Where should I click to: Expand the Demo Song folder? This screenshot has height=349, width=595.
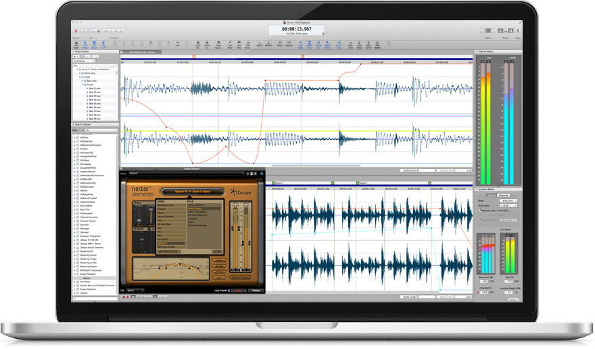(x=80, y=73)
